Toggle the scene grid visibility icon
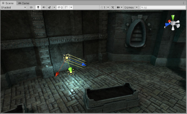Screen dimensions: 187x114 pos(67,7)
